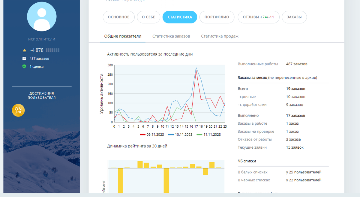Click the -4 878 rating value
Viewport: 360px width, 197px height.
(37, 50)
